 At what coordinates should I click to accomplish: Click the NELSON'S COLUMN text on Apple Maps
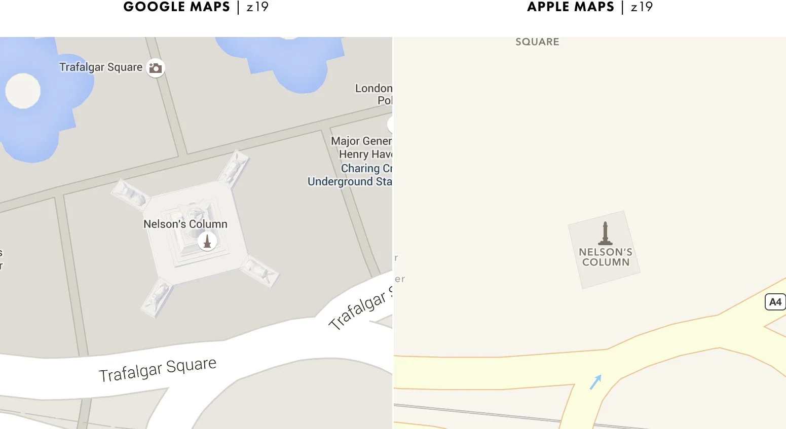[606, 257]
